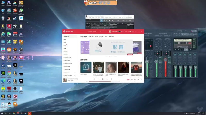Mute the Voicemeeter AUX virtual input strip
The height and width of the screenshot is (115, 206).
[x=169, y=75]
